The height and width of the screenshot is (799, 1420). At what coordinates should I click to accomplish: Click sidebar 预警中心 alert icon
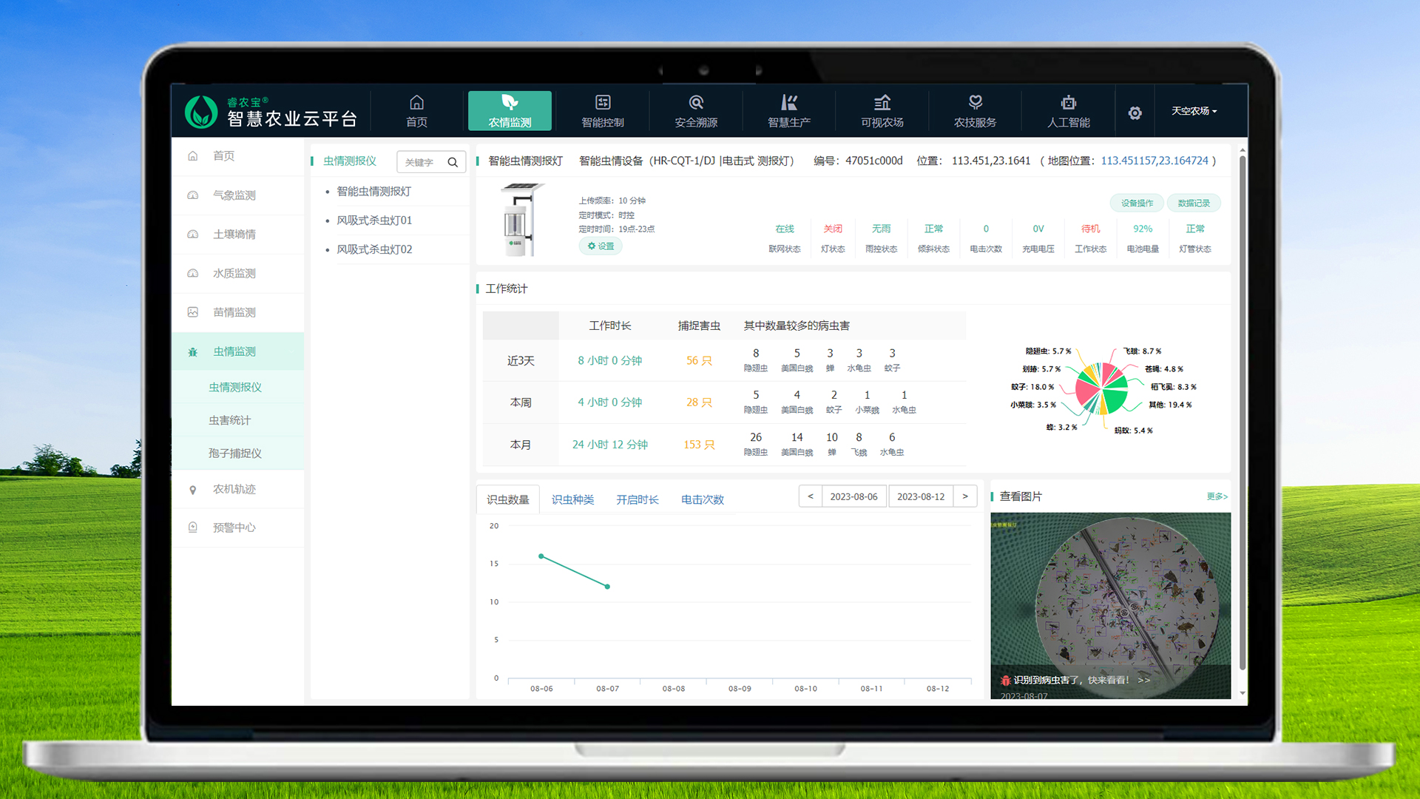click(193, 527)
